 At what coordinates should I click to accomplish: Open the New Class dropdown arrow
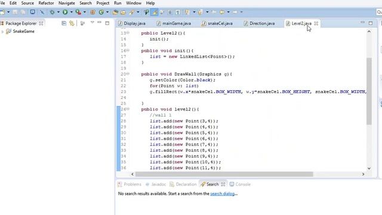(x=107, y=12)
